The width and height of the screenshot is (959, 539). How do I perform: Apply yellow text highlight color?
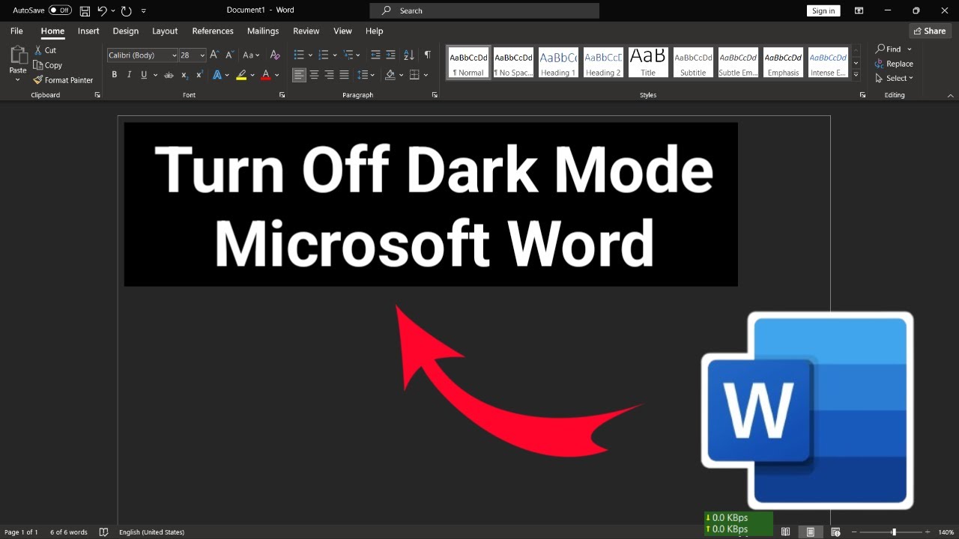[x=241, y=75]
